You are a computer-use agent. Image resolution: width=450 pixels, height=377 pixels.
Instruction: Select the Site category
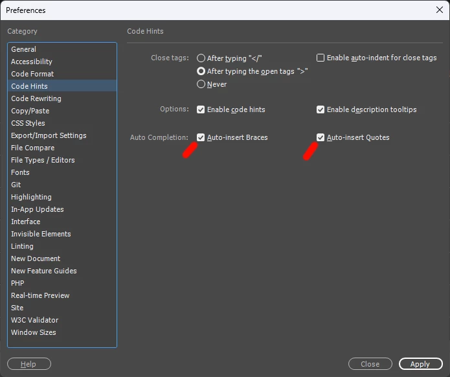click(62, 308)
